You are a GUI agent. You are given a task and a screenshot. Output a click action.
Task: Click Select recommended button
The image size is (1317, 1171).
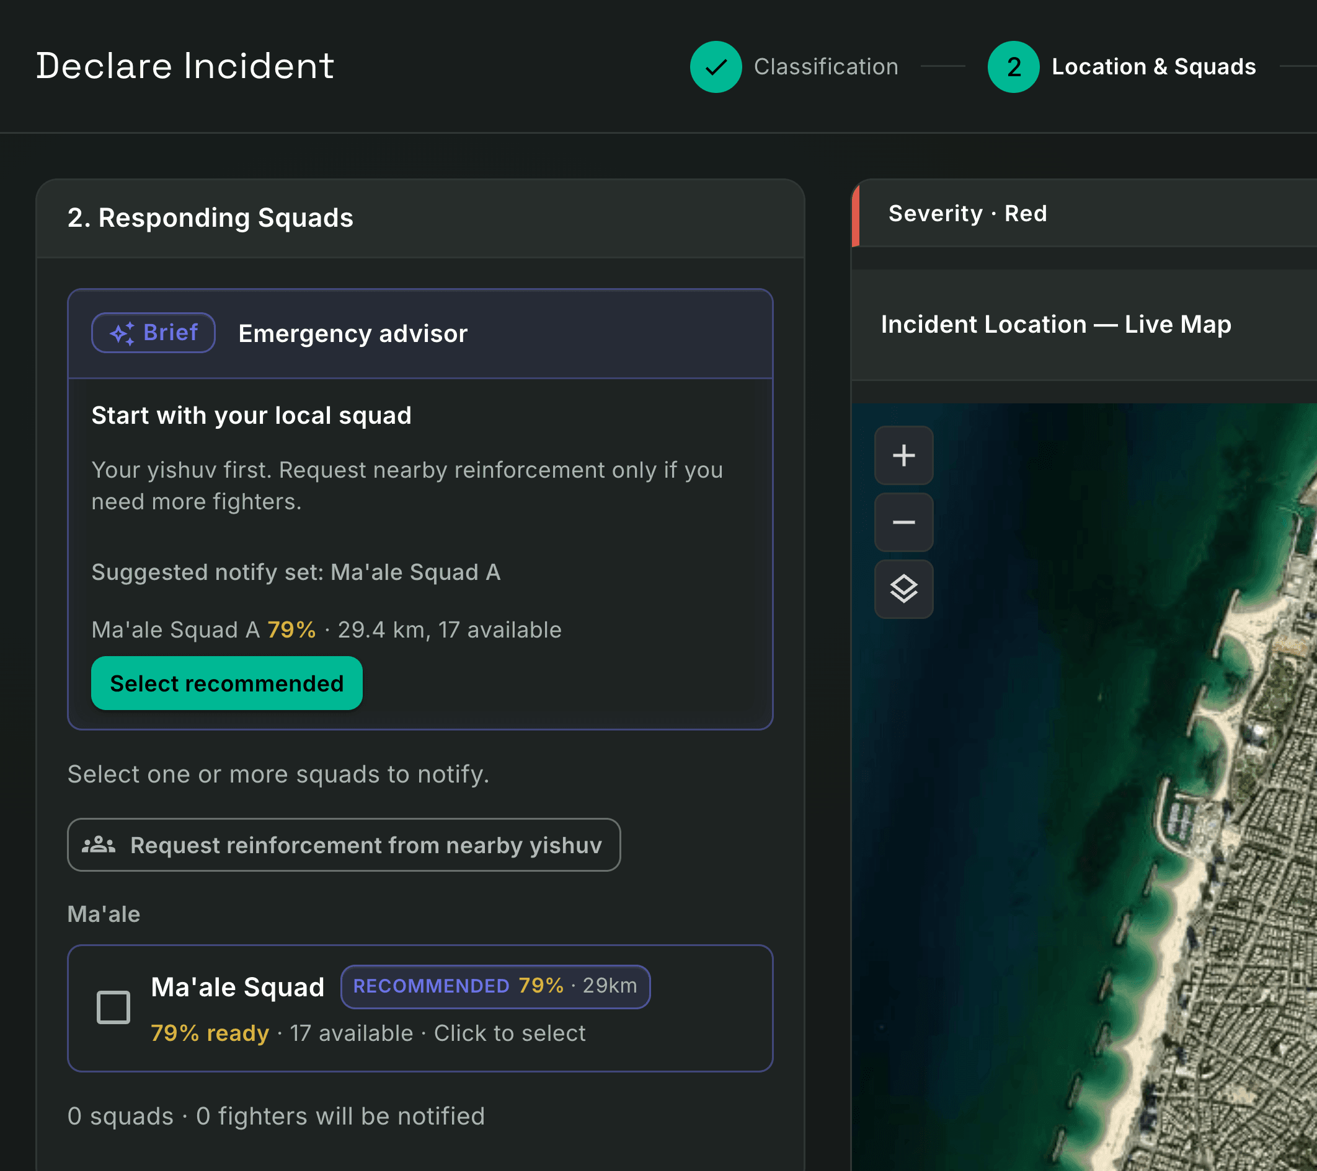[227, 683]
